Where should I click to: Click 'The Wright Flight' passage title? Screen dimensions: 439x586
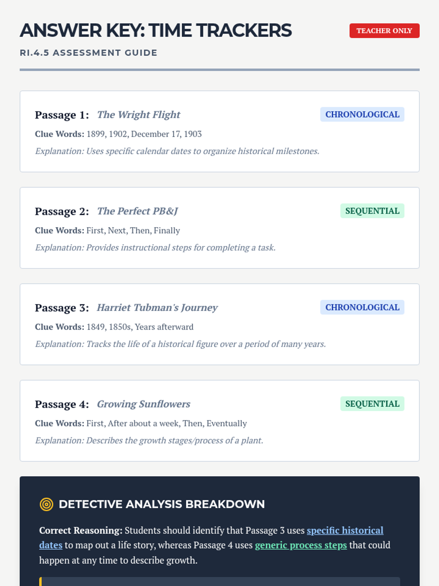click(138, 115)
